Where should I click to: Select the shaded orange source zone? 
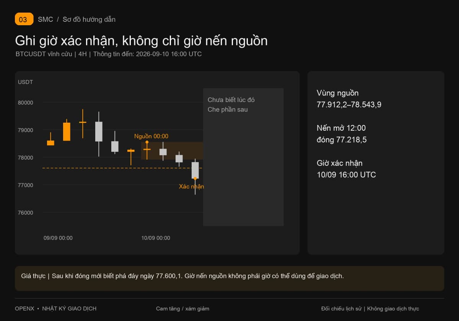tap(172, 151)
